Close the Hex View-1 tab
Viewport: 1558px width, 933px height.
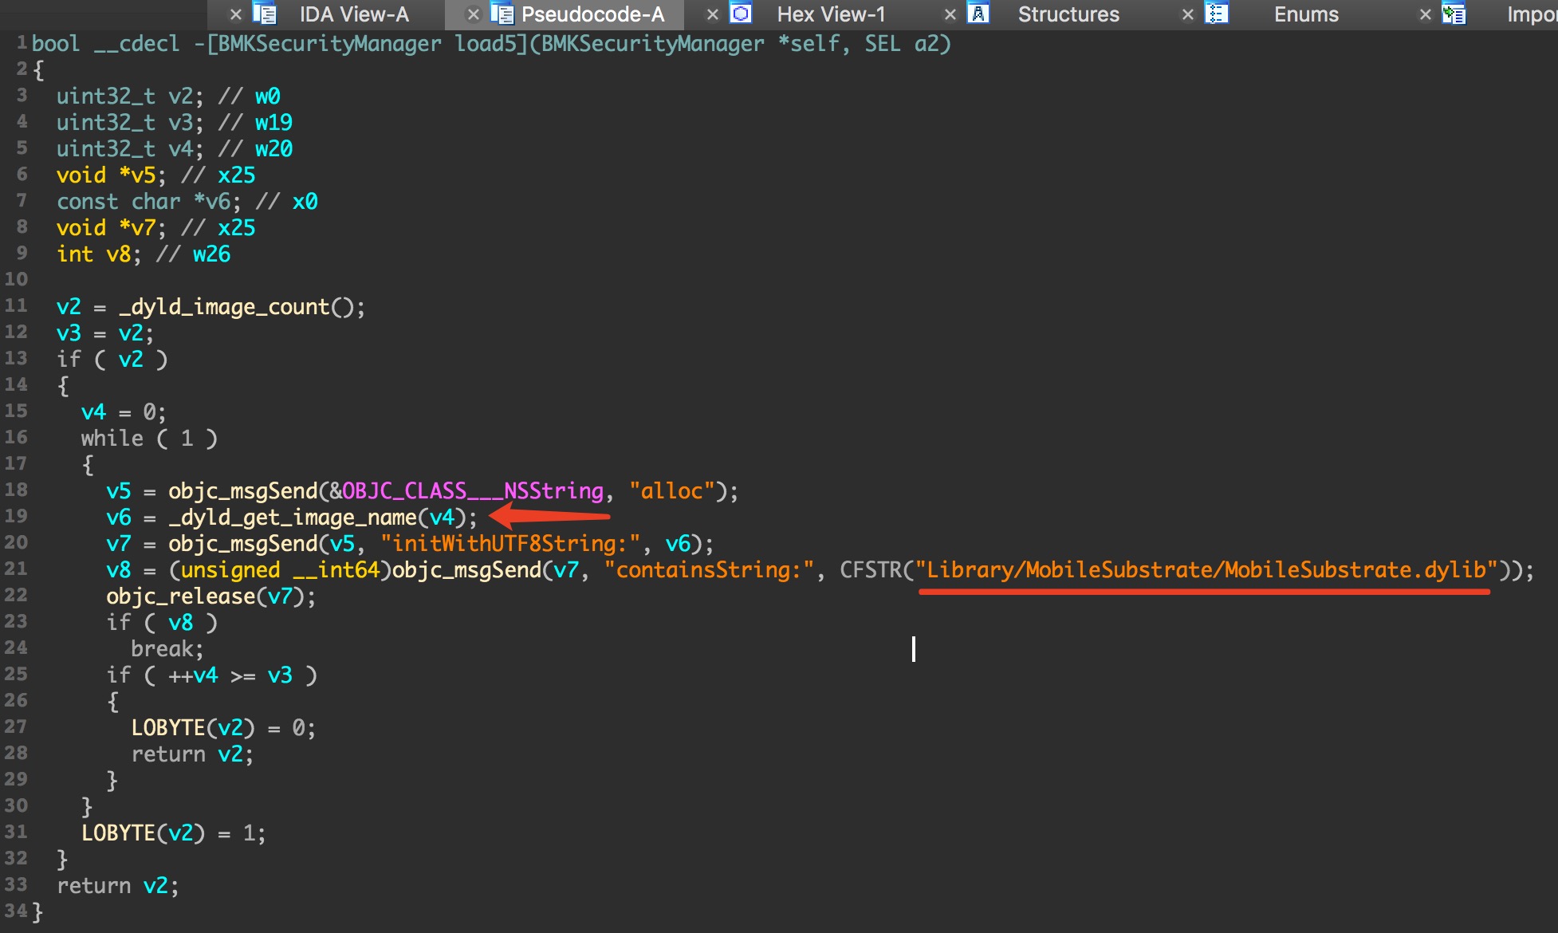click(713, 14)
